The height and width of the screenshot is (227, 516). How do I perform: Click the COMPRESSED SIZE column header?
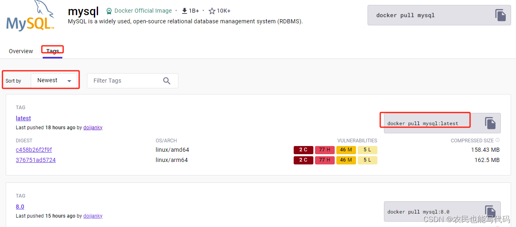pos(473,140)
